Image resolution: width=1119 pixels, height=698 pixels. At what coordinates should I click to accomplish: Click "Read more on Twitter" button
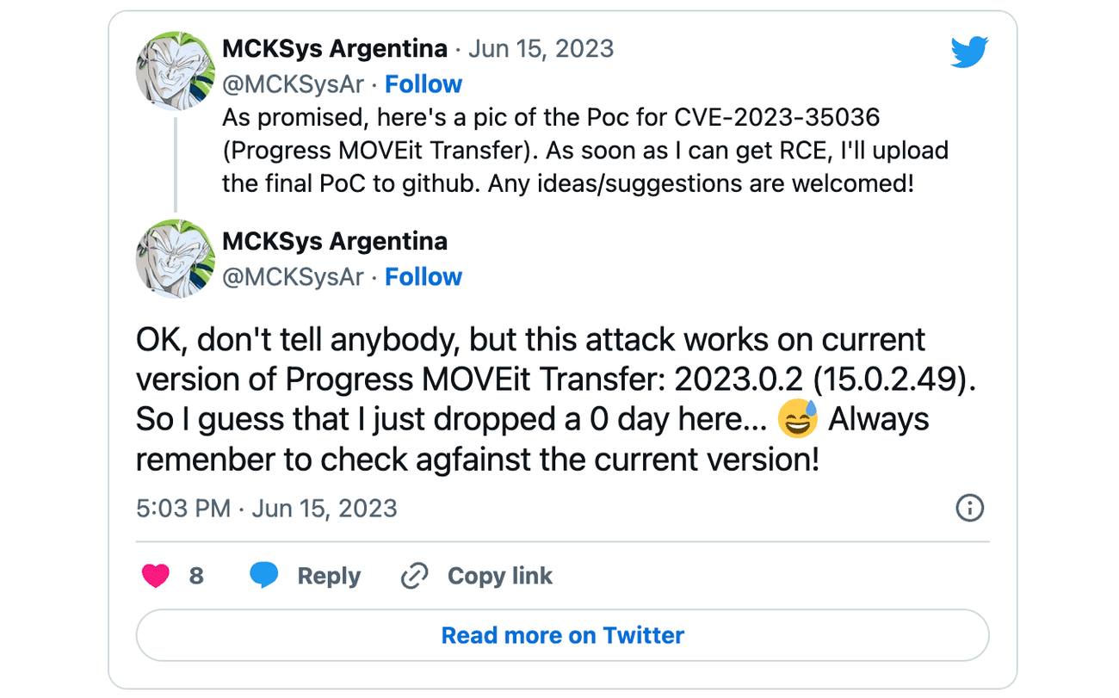coord(562,636)
